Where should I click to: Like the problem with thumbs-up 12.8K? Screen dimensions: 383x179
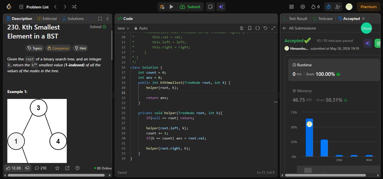[x=14, y=168]
